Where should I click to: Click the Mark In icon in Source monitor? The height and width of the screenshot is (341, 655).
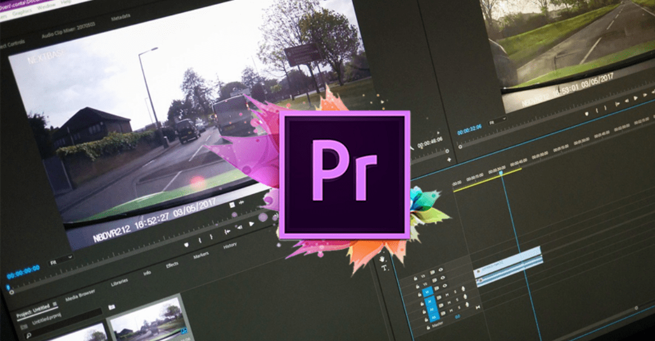point(200,240)
